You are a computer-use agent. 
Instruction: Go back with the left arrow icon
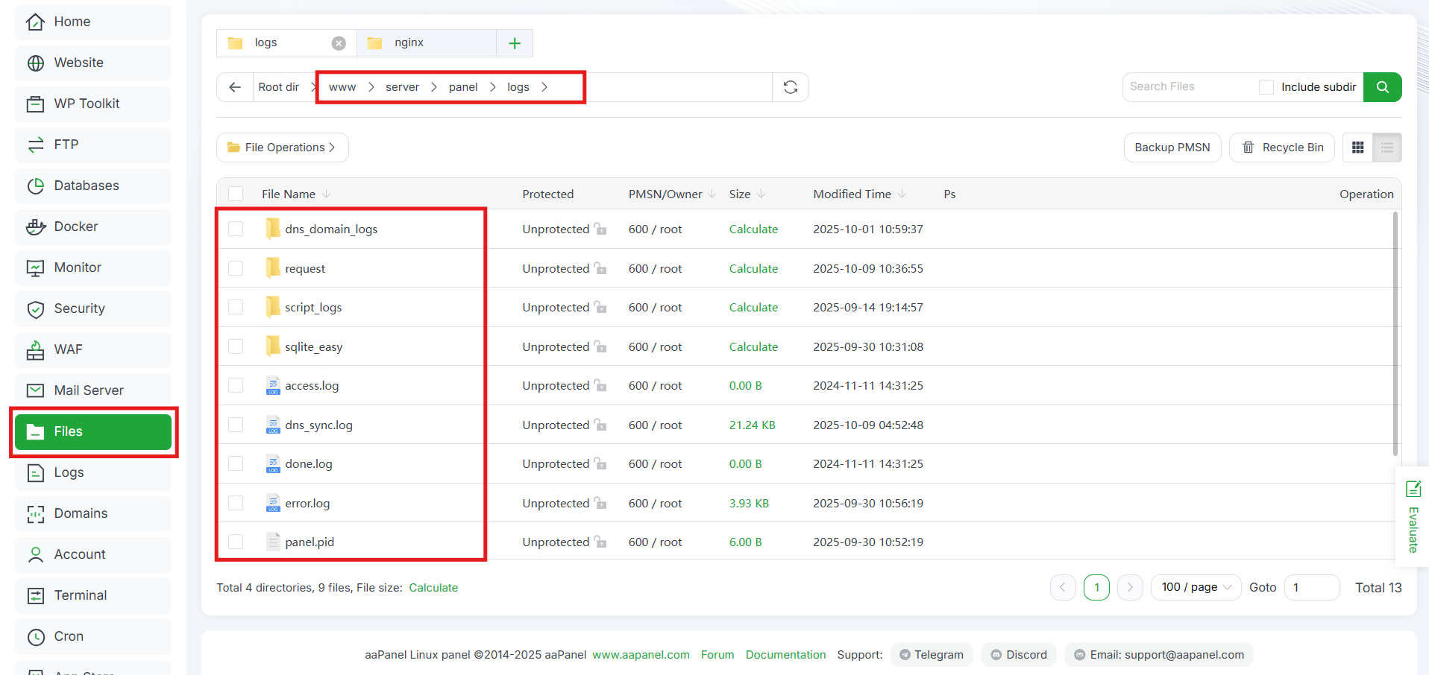[235, 87]
